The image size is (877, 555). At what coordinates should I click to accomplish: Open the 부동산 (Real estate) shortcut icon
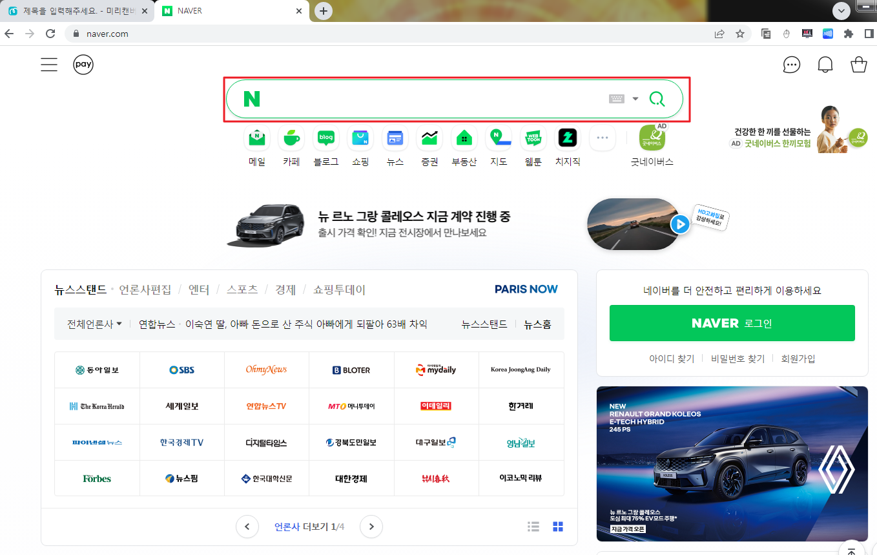click(x=464, y=138)
